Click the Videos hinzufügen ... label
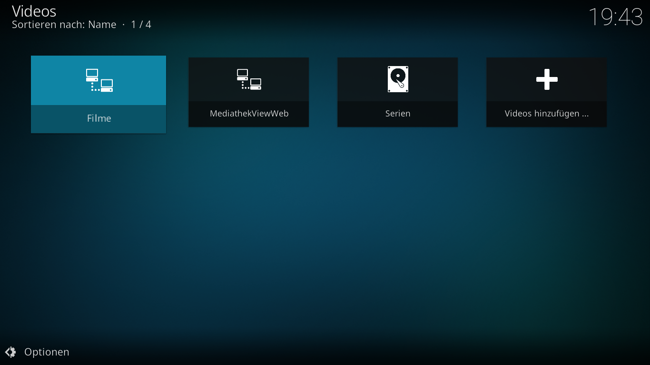 coord(547,114)
